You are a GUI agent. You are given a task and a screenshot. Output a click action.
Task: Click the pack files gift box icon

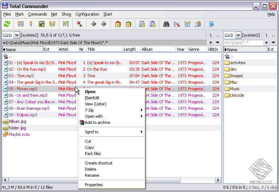pos(118,24)
